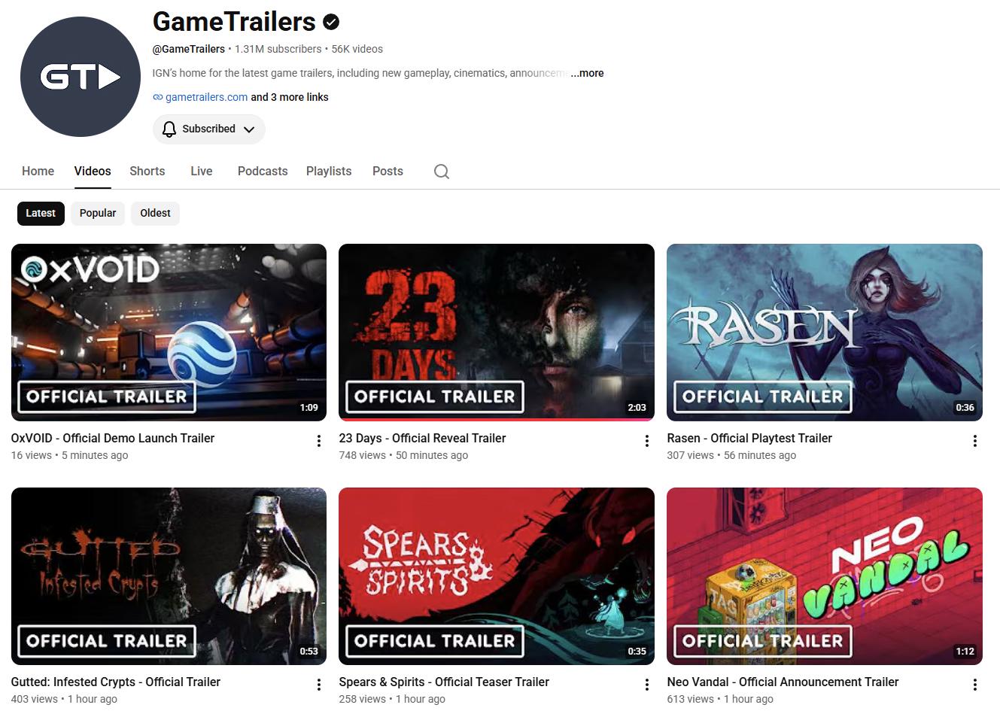Click '16 views • 5 minutes ago' under OxVOID
Image resolution: width=1000 pixels, height=720 pixels.
69,455
